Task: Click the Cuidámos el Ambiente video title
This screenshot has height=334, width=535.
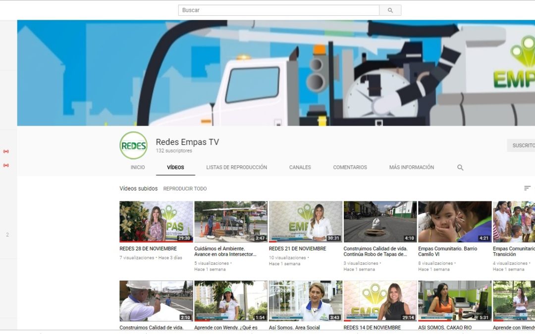Action: coord(225,251)
